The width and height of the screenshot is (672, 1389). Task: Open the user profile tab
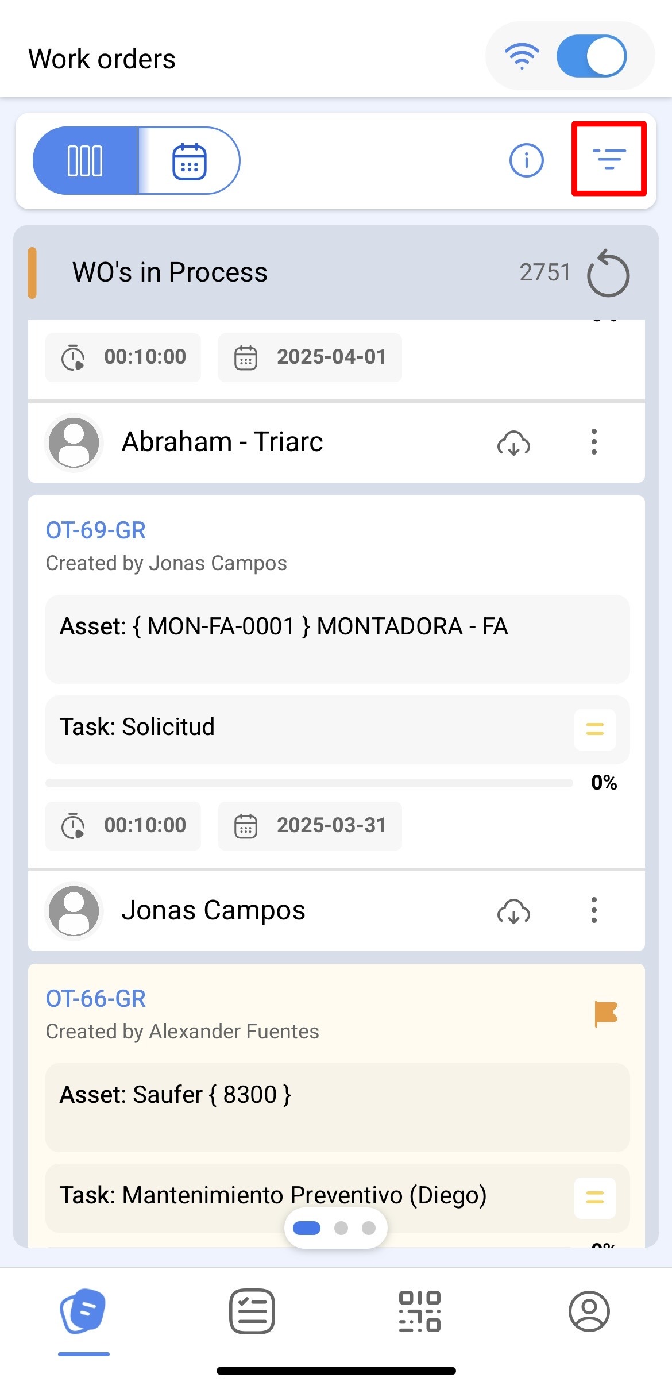click(589, 1311)
